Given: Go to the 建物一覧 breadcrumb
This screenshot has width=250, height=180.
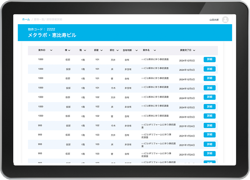Looking at the screenshot, I should point(39,19).
